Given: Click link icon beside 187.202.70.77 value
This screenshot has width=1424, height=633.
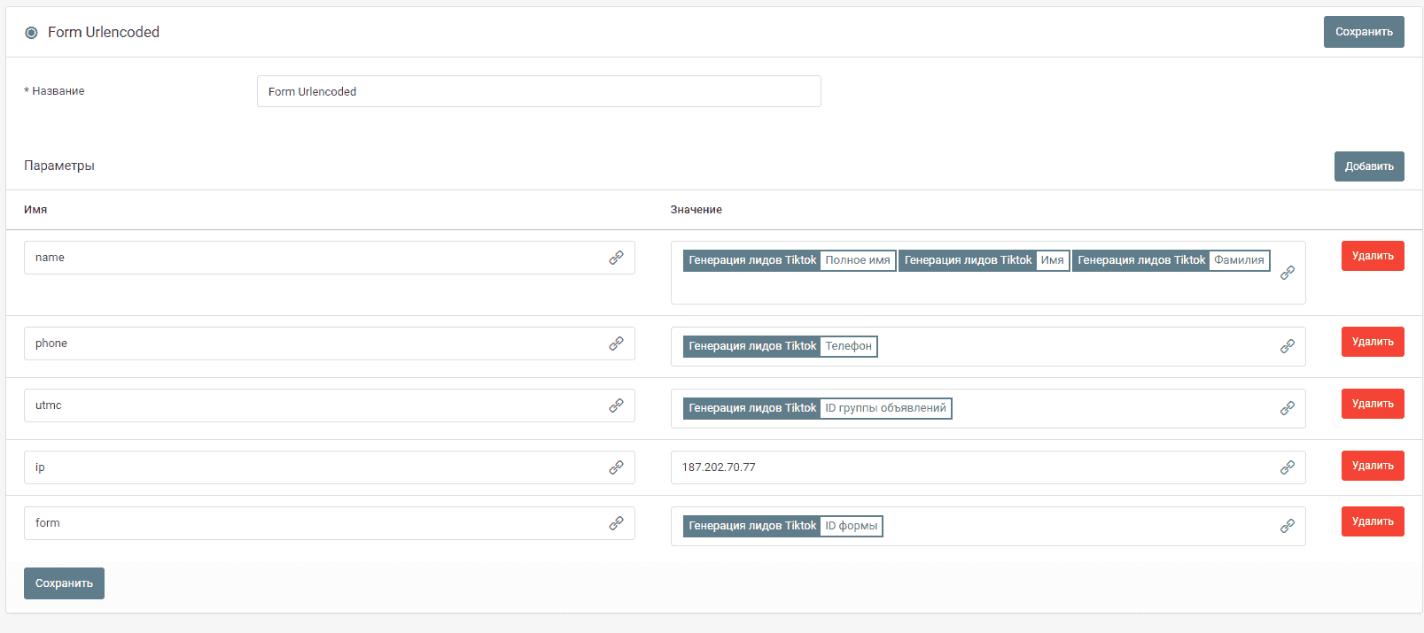Looking at the screenshot, I should point(1288,467).
